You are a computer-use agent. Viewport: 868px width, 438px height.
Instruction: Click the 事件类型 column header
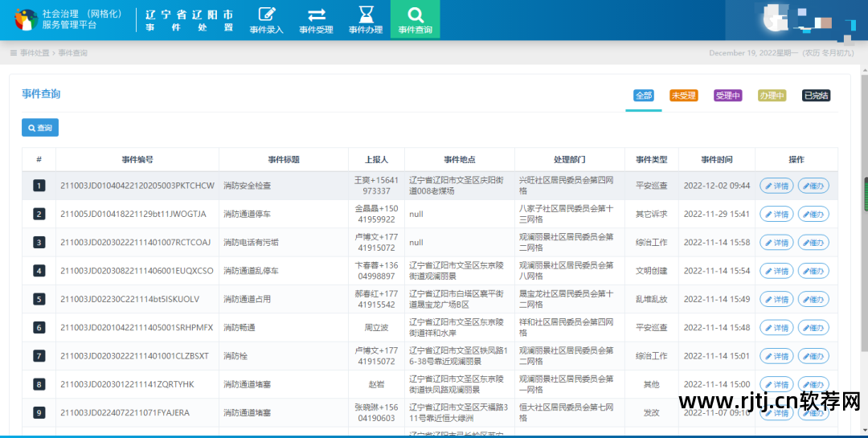(652, 159)
